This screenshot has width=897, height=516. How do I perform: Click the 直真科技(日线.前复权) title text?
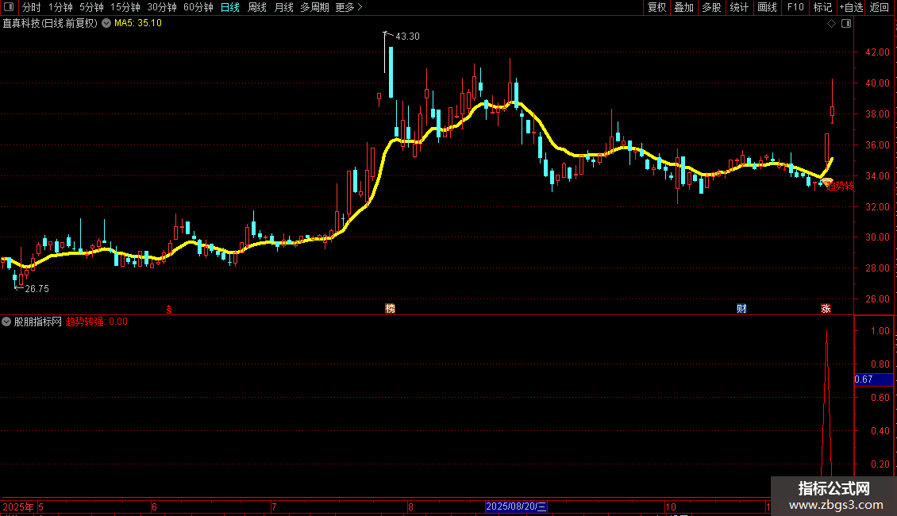[x=50, y=23]
